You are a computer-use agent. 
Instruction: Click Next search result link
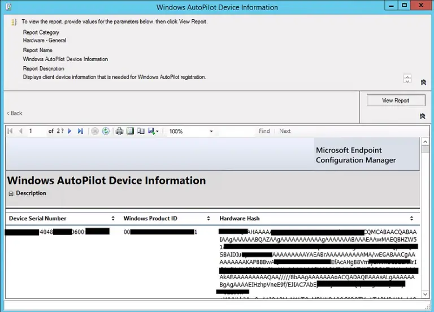[x=285, y=131]
